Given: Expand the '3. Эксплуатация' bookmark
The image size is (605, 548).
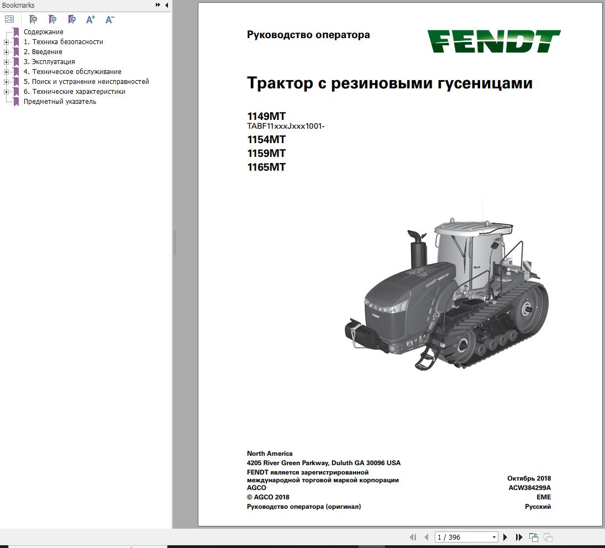Looking at the screenshot, I should point(6,62).
